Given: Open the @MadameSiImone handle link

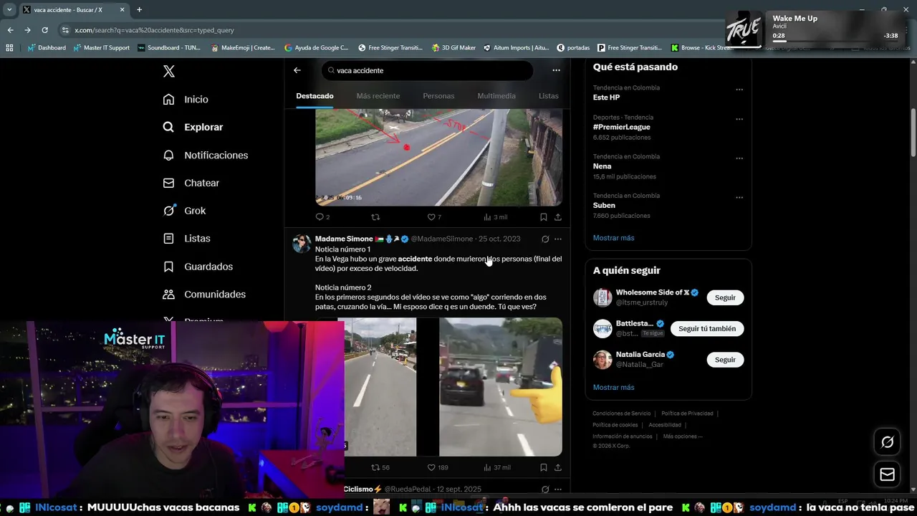Looking at the screenshot, I should (x=441, y=239).
